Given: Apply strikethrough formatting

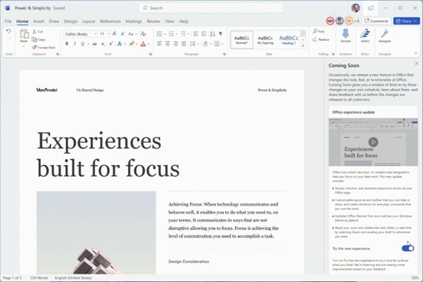Looking at the screenshot, I should click(x=95, y=44).
